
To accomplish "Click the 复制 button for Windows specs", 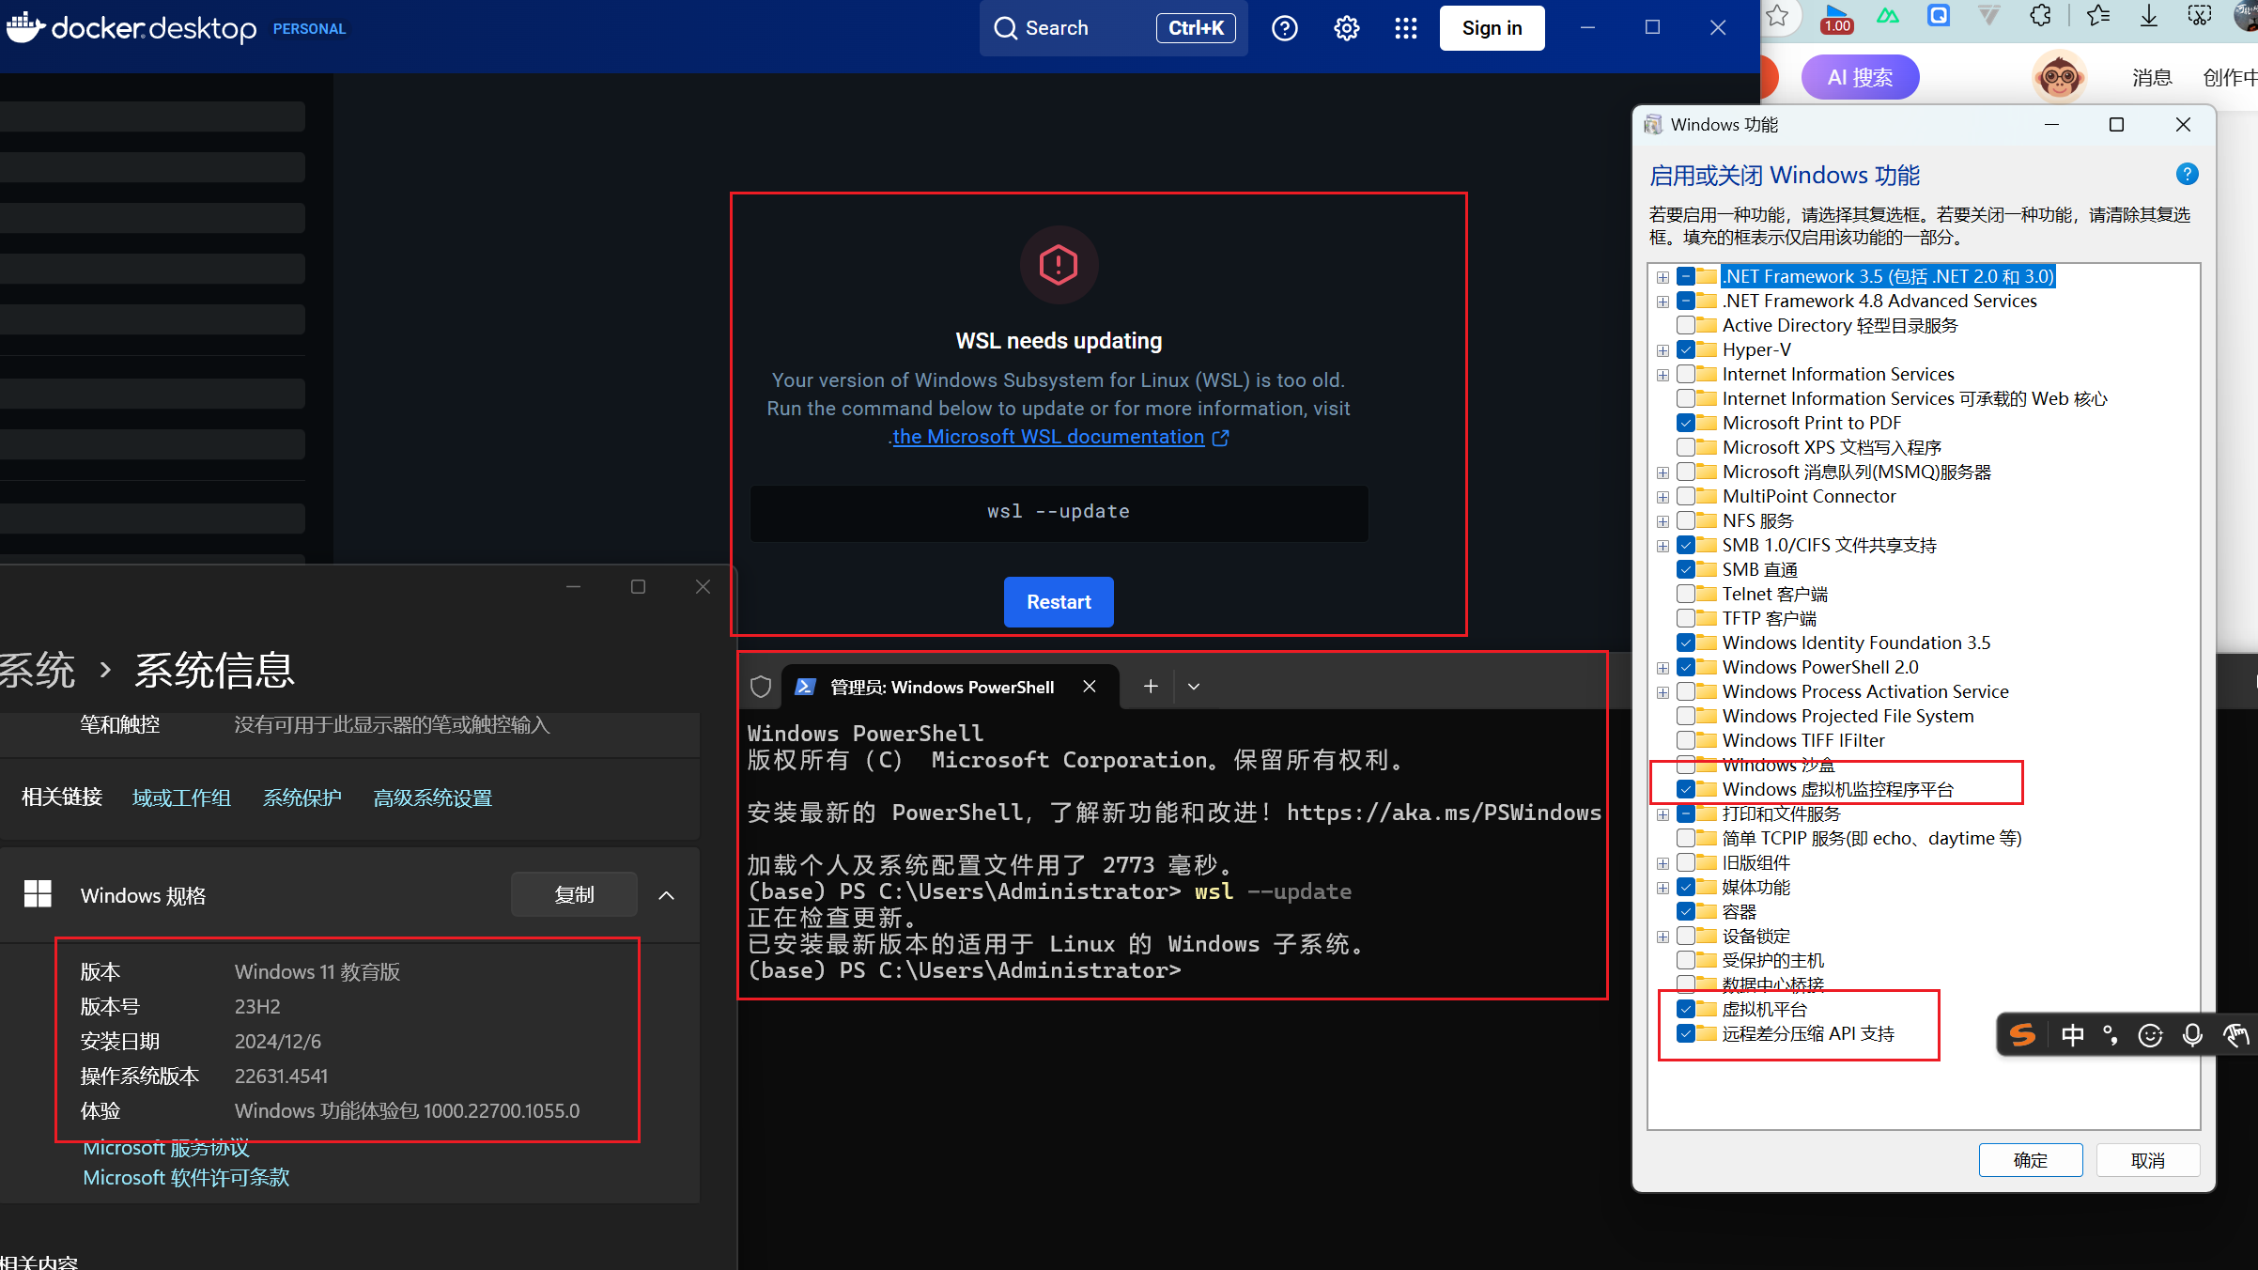I will pyautogui.click(x=574, y=895).
